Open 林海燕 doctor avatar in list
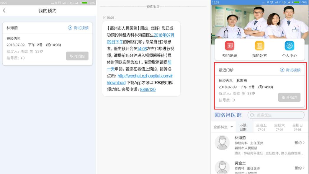The height and width of the screenshot is (174, 309). click(222, 143)
